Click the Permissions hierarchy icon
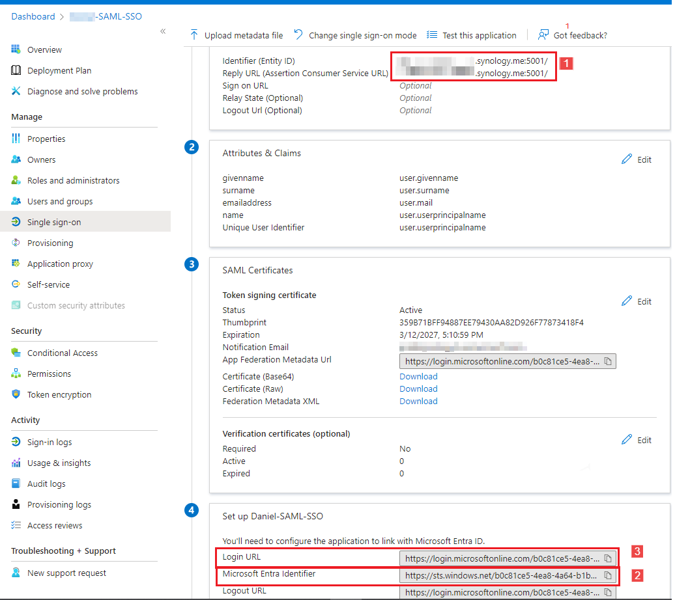This screenshot has height=600, width=675. [16, 374]
